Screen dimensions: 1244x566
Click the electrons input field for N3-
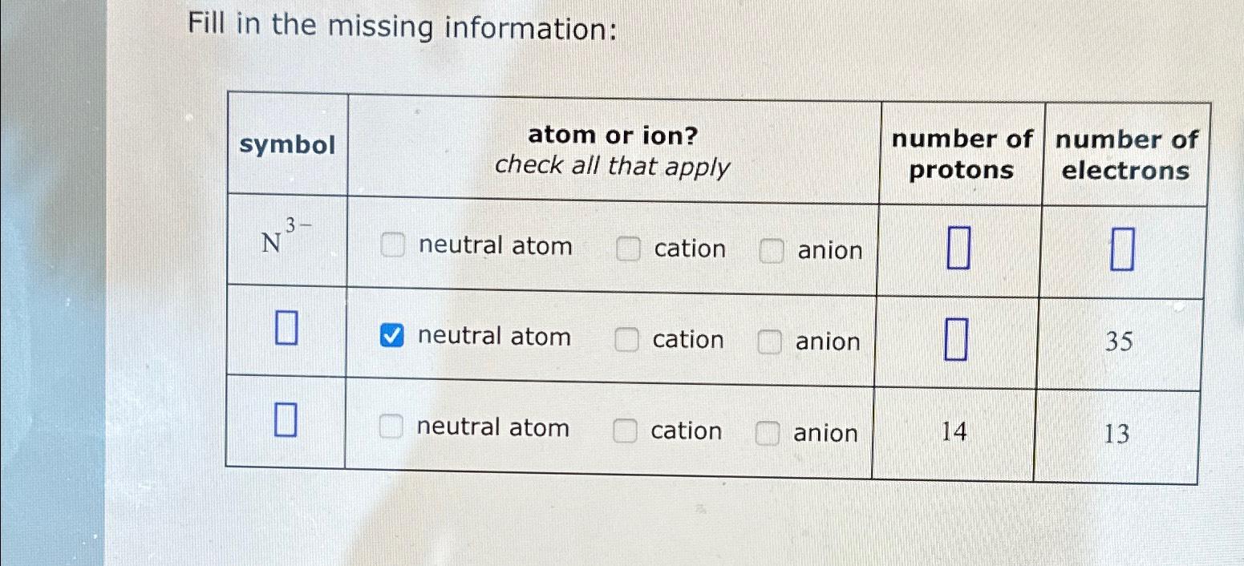point(1123,249)
